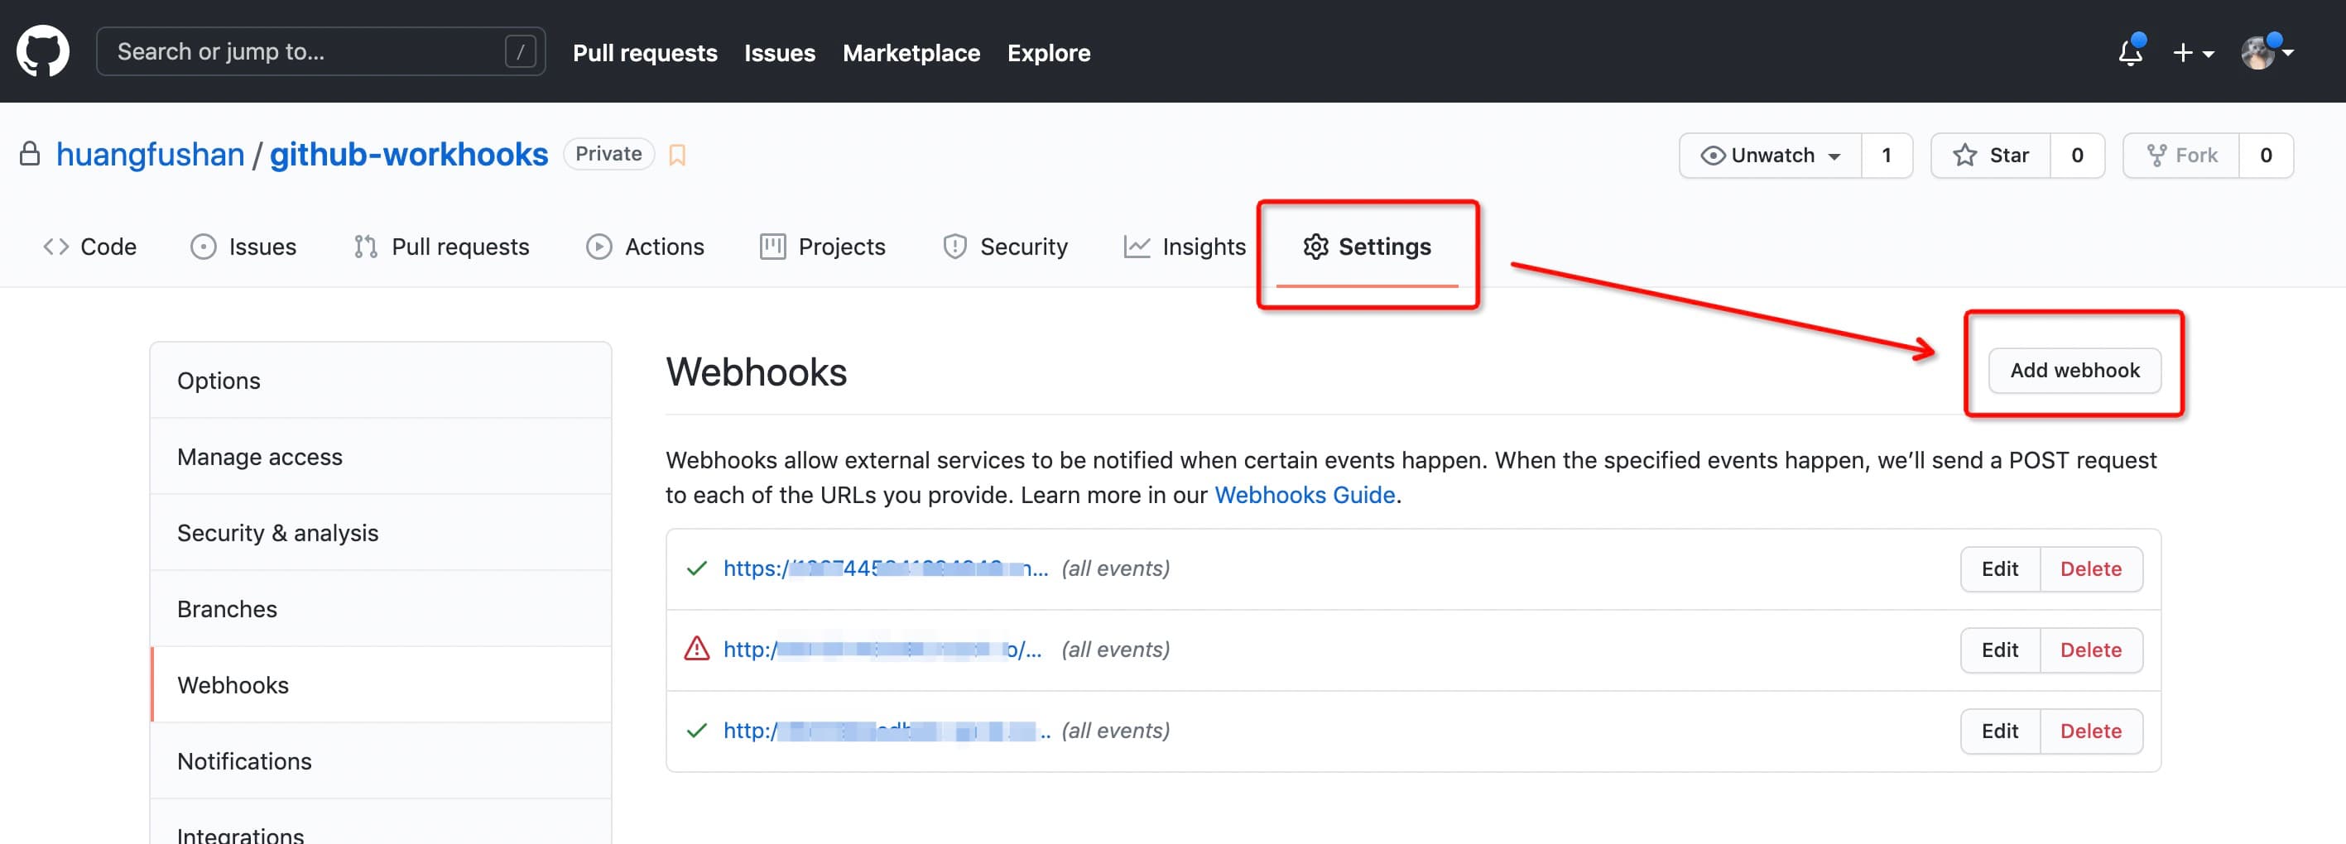Edit the https webhook
This screenshot has width=2346, height=844.
coord(2000,569)
